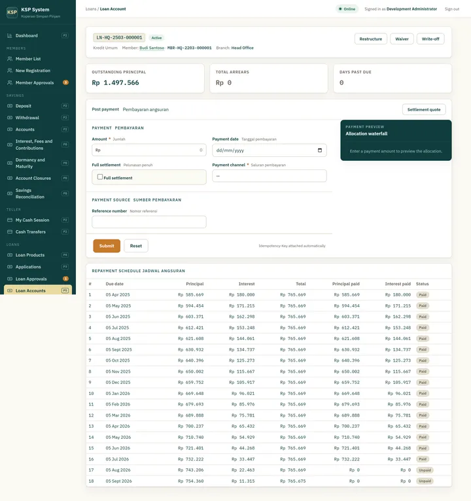Click the Loan Accounts icon

[x=10, y=291]
